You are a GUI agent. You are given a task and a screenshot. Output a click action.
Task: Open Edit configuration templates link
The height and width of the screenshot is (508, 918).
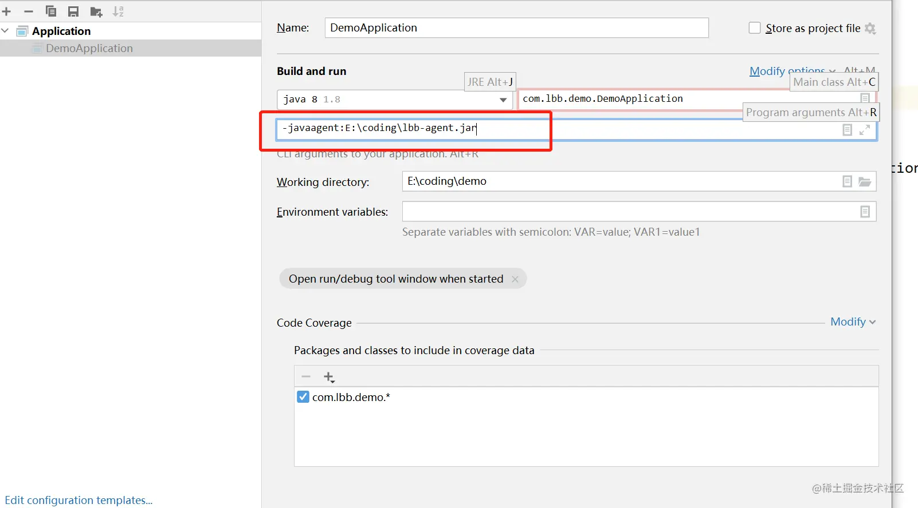(x=79, y=500)
